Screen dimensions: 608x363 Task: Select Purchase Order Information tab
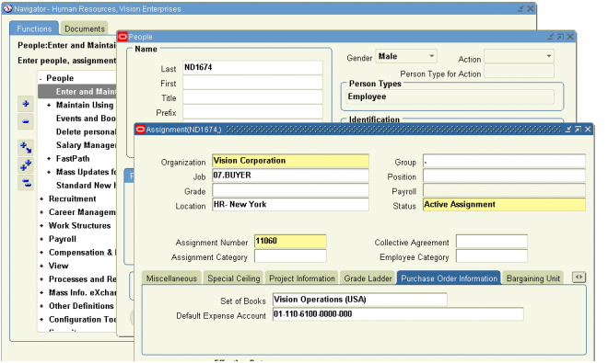tap(449, 278)
